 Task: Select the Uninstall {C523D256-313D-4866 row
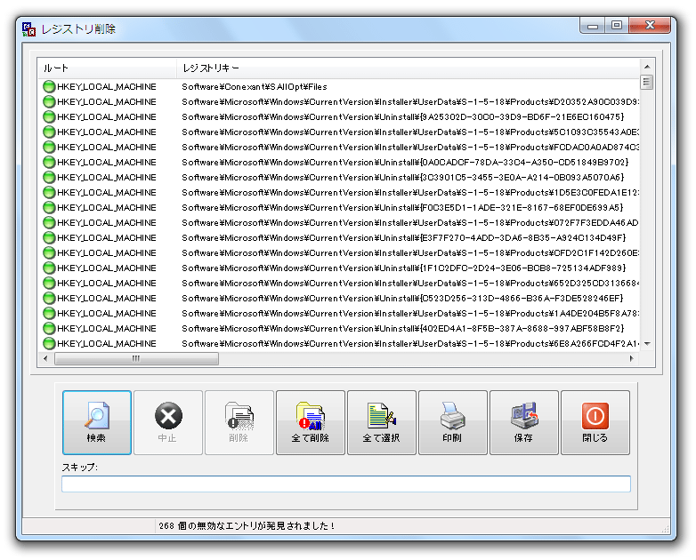click(x=338, y=298)
